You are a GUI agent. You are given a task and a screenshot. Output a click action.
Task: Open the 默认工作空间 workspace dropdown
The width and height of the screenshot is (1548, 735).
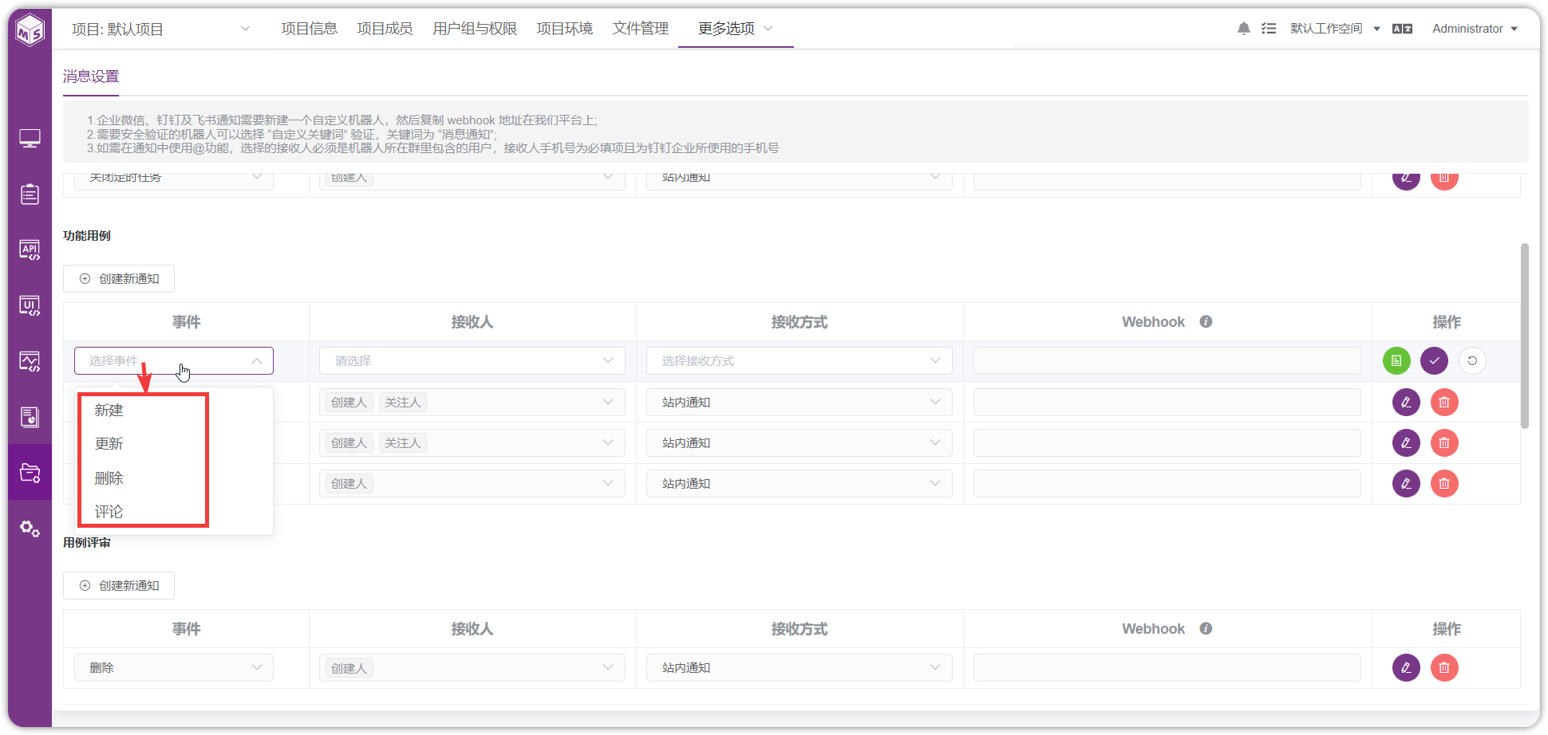(1335, 29)
